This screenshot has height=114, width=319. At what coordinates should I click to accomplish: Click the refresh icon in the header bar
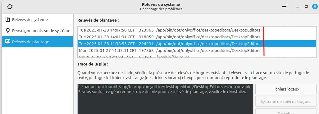10,7
